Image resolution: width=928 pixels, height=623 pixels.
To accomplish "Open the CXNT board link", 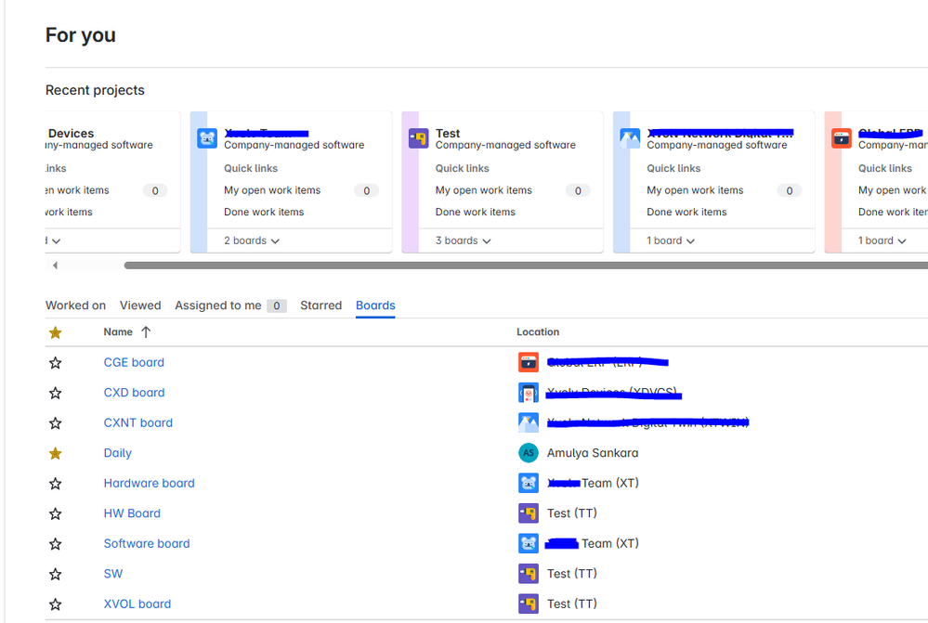I will point(137,422).
